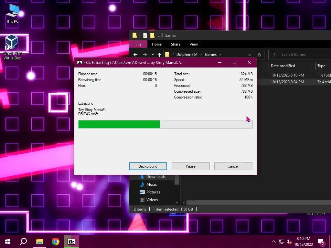Go forward in Explorer navigation

point(145,55)
